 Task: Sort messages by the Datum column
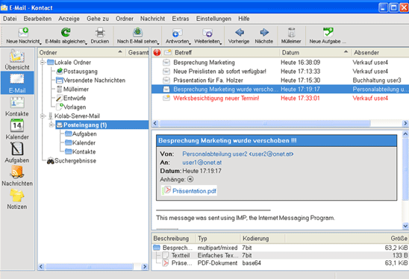pyautogui.click(x=316, y=52)
